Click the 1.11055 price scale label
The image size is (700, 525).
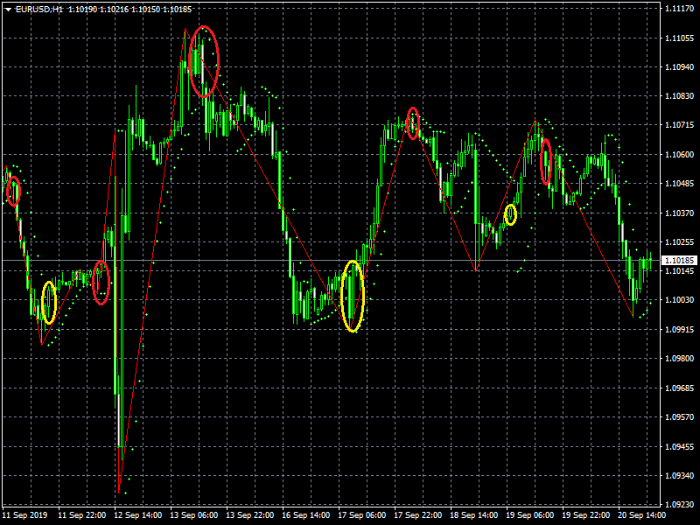pos(680,38)
